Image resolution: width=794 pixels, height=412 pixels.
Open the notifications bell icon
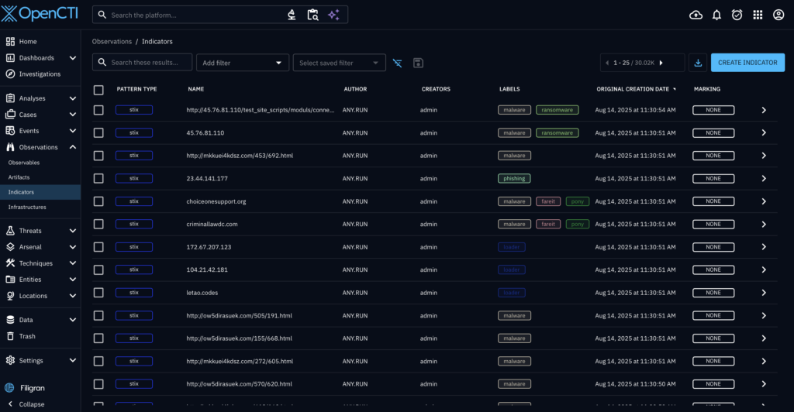click(716, 15)
